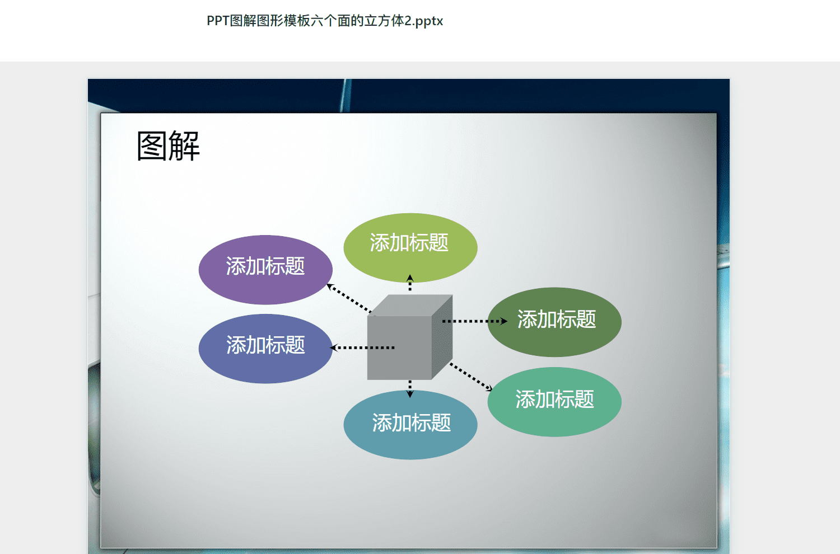This screenshot has width=840, height=554.
Task: Select the dark green 添加标题 ellipse
Action: [x=554, y=322]
